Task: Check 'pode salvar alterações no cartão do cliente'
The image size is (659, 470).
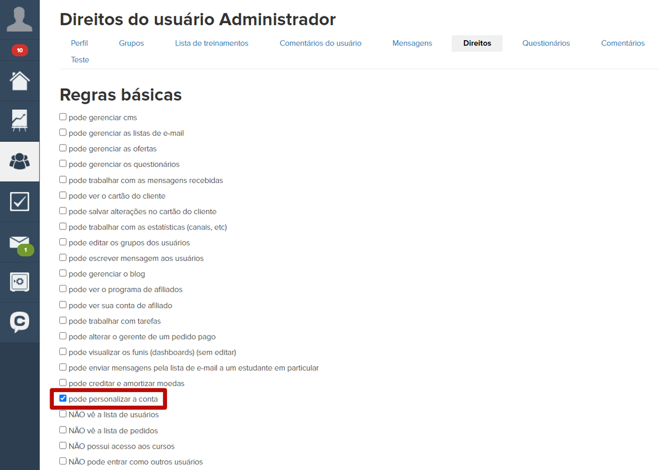Action: pyautogui.click(x=63, y=210)
